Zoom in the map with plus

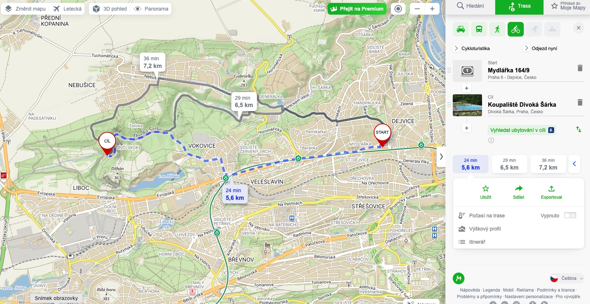tap(432, 9)
